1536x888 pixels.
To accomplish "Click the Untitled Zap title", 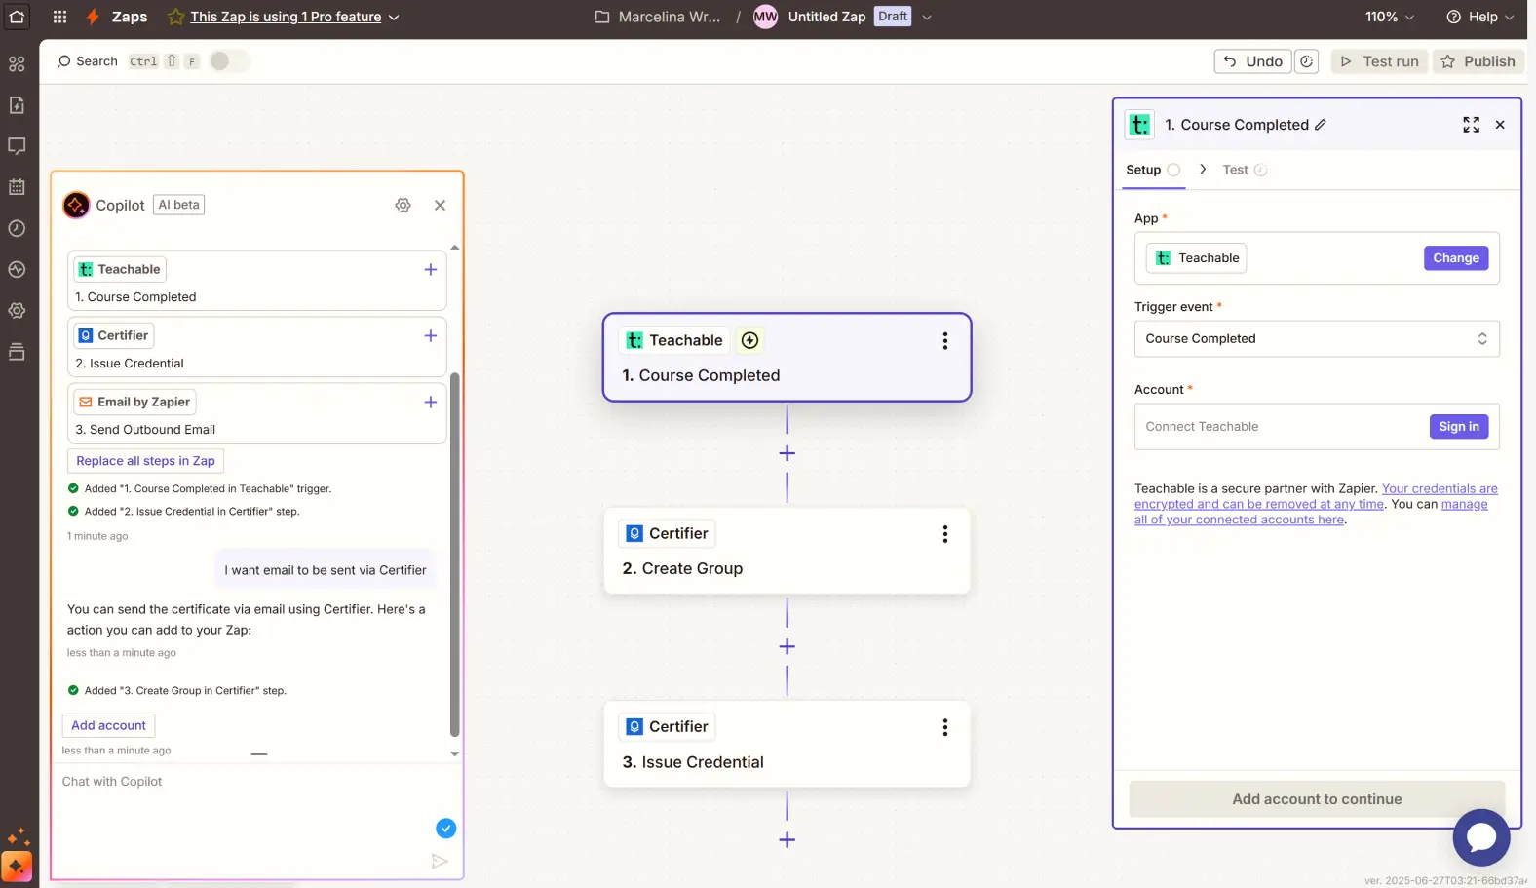I will 826,17.
